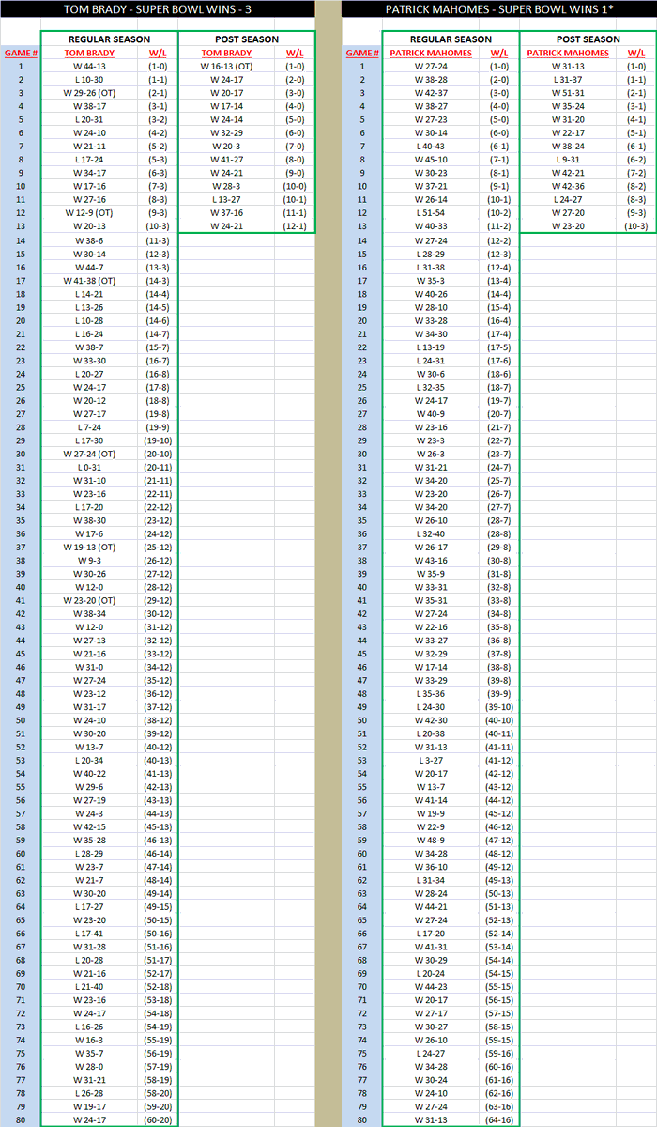
Task: Click the REGULAR SEASON header in the Mahomes table
Action: click(x=451, y=39)
